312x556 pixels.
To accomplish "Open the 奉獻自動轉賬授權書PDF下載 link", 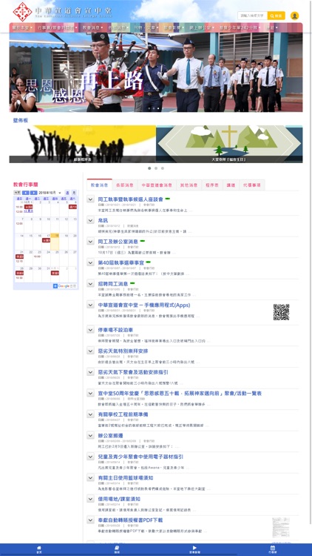I will [x=130, y=520].
